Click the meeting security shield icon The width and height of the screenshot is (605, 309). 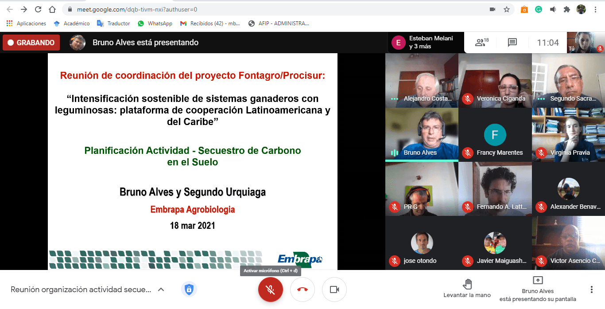pyautogui.click(x=189, y=290)
